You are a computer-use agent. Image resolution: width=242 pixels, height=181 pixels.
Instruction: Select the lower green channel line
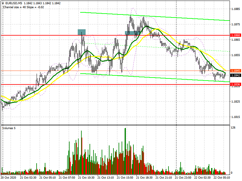155,78
